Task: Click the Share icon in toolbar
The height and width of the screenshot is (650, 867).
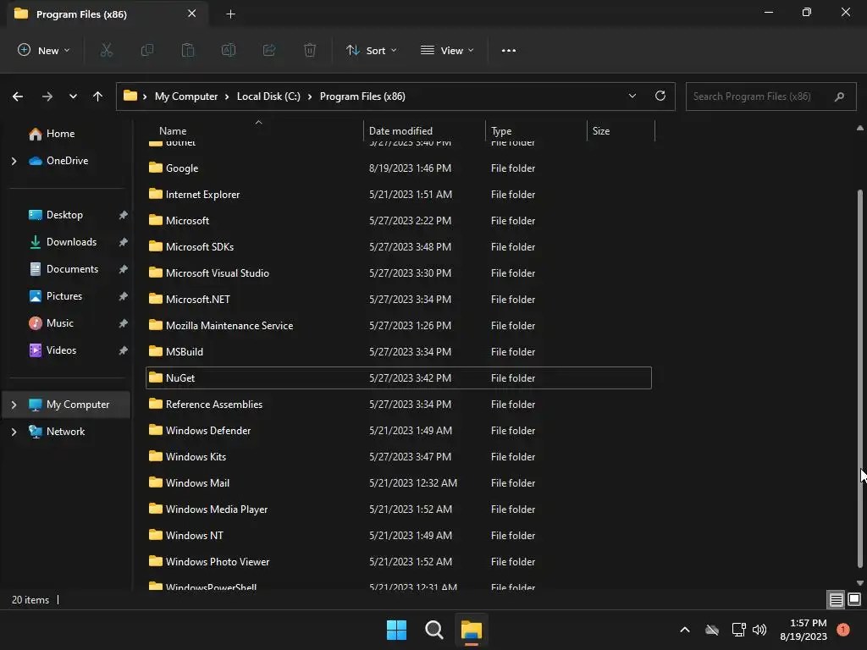Action: [269, 50]
